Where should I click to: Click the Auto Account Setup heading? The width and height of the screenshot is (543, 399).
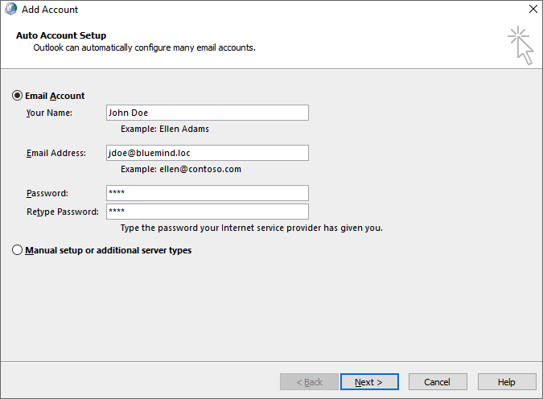click(x=61, y=35)
